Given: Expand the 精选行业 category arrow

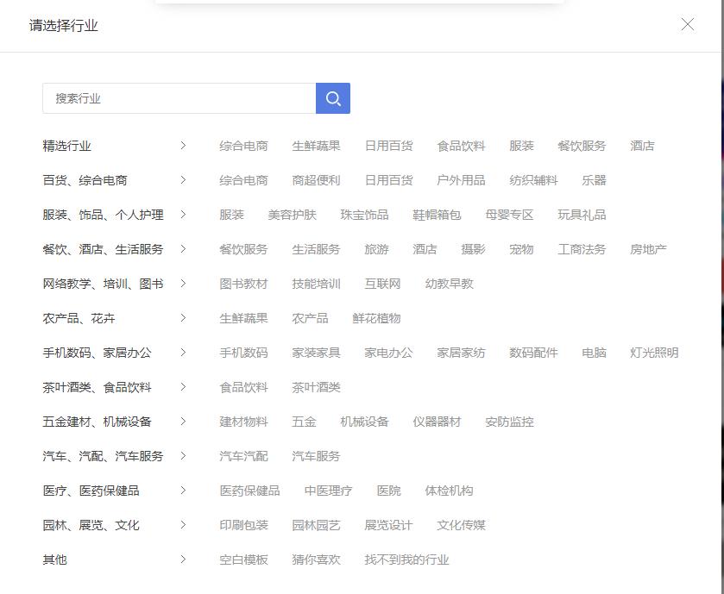Looking at the screenshot, I should coord(183,146).
